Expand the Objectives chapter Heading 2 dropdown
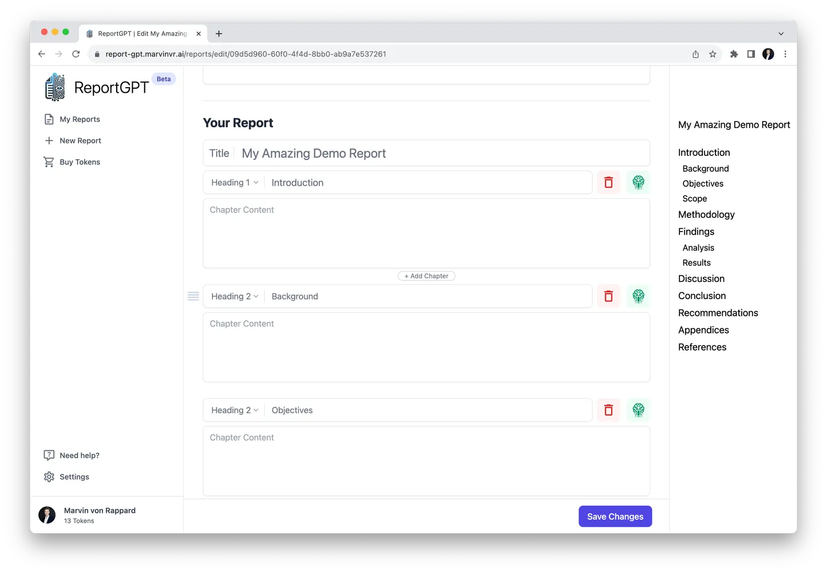The image size is (827, 573). (x=235, y=410)
